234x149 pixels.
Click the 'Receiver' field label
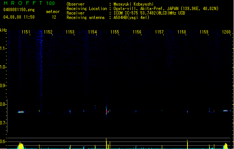(x=76, y=13)
